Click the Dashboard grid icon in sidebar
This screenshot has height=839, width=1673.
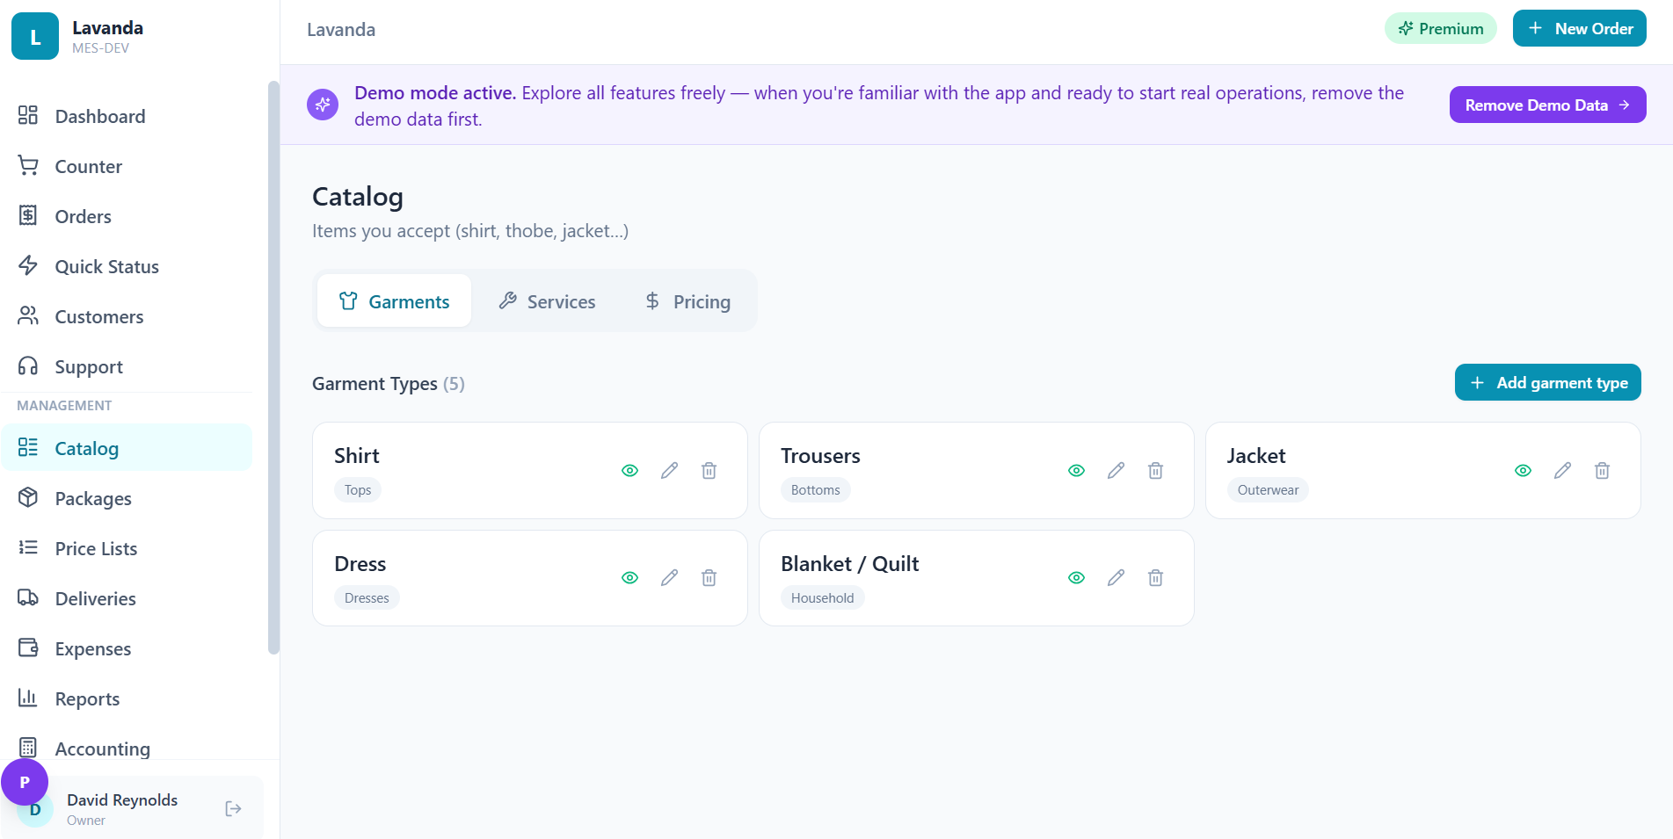tap(28, 115)
